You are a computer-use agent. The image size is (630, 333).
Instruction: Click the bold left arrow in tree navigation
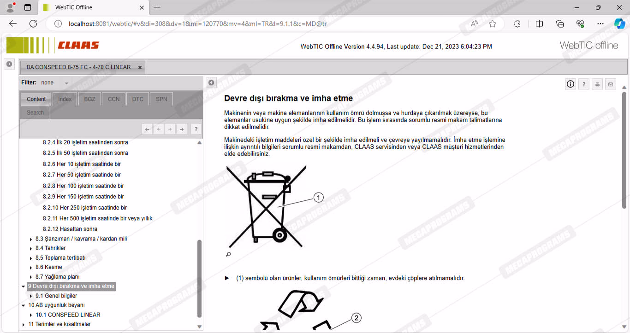pos(147,129)
